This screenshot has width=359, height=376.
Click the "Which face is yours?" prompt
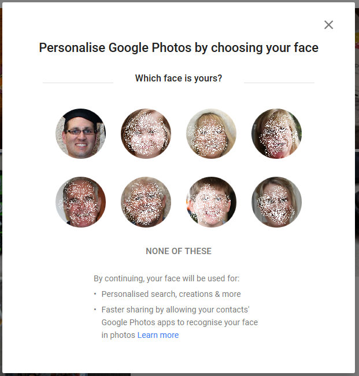tap(179, 78)
